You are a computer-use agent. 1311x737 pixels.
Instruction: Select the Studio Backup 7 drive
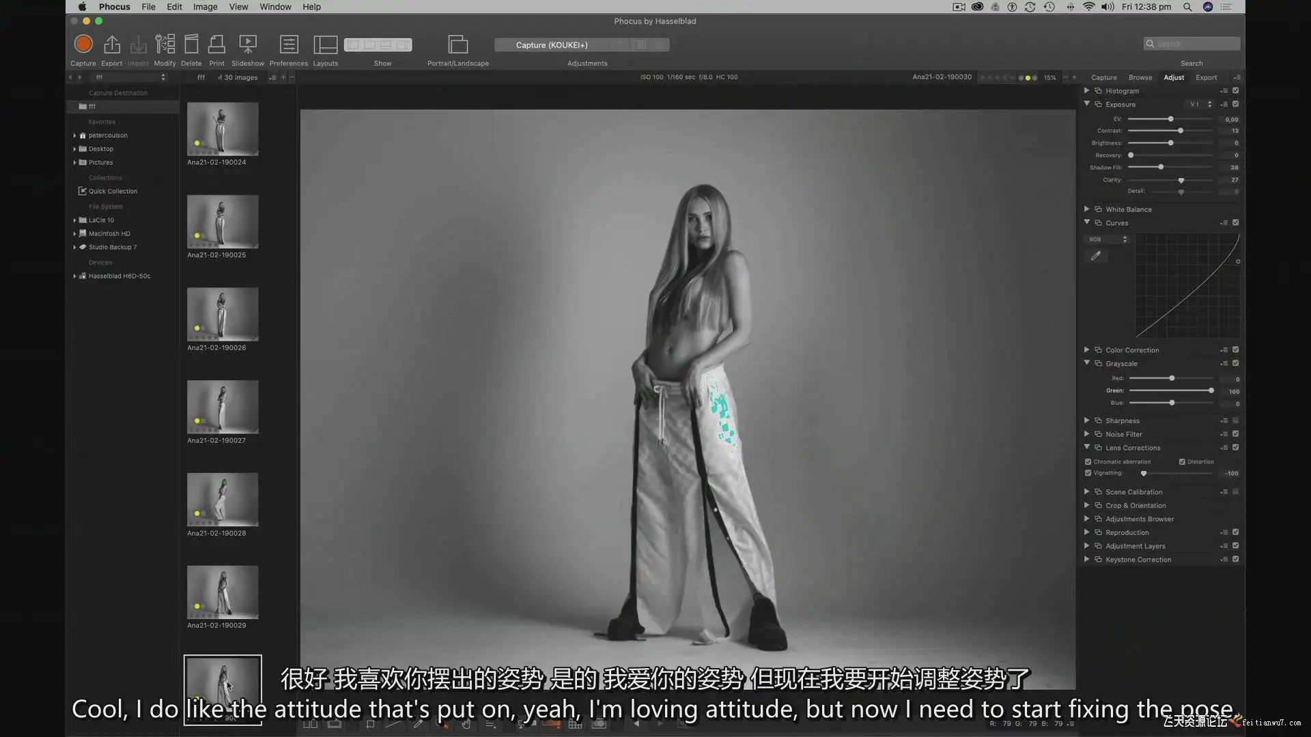[x=112, y=247]
